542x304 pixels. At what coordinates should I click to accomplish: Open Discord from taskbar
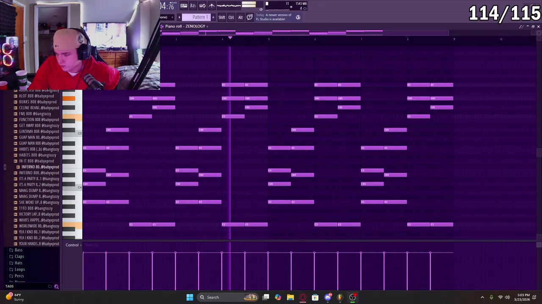[x=327, y=297]
